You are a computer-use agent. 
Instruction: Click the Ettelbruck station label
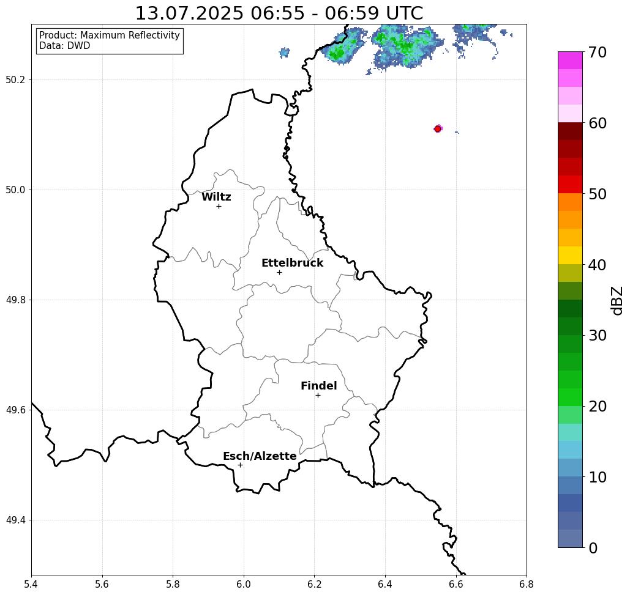coord(292,263)
